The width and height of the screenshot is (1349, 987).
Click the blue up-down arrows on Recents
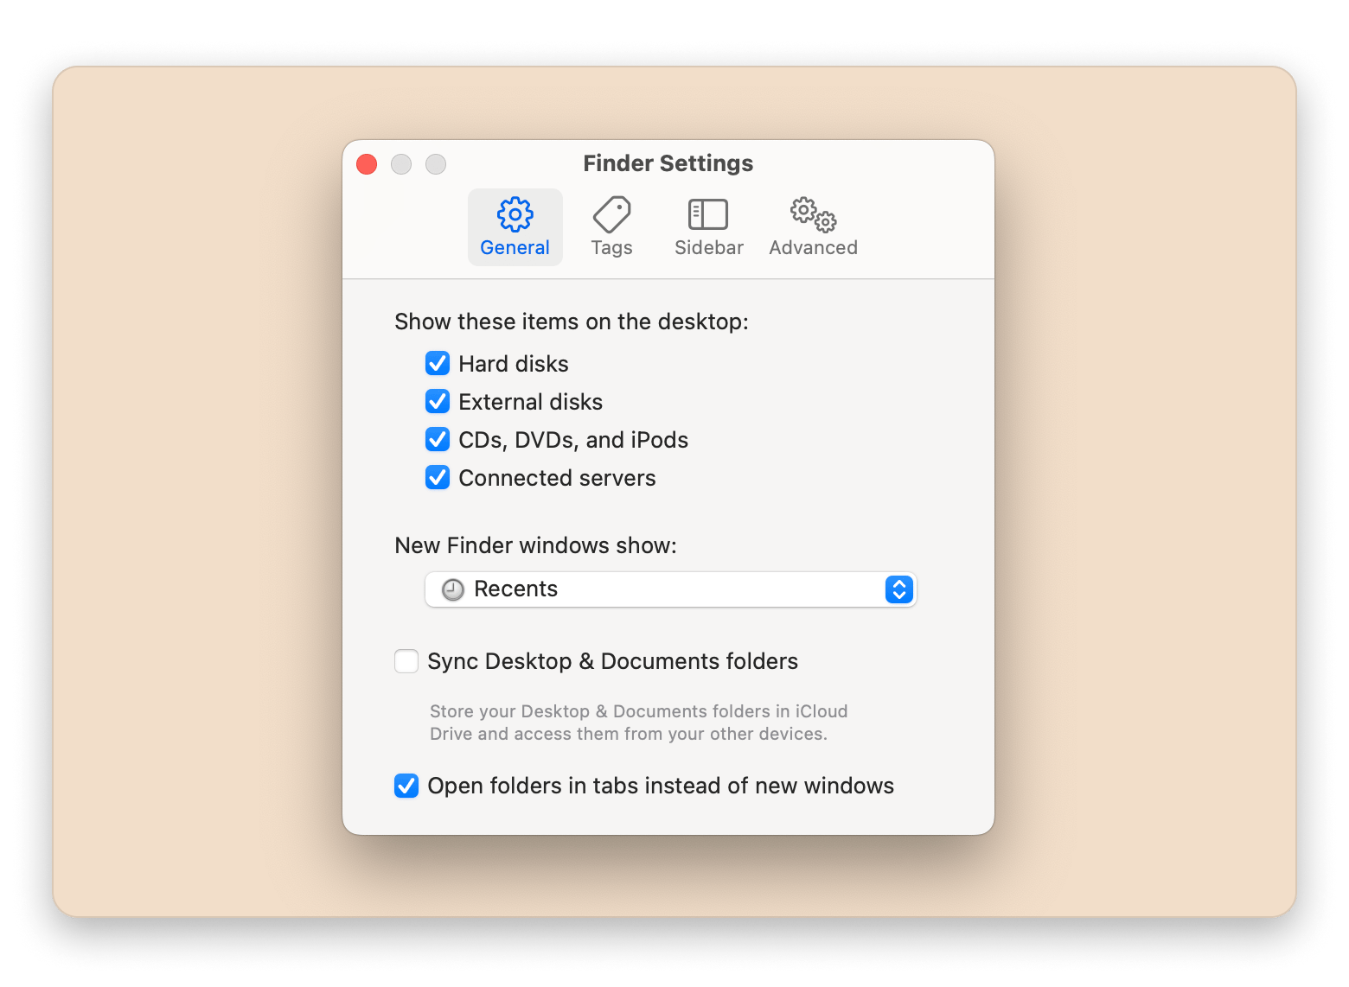899,589
